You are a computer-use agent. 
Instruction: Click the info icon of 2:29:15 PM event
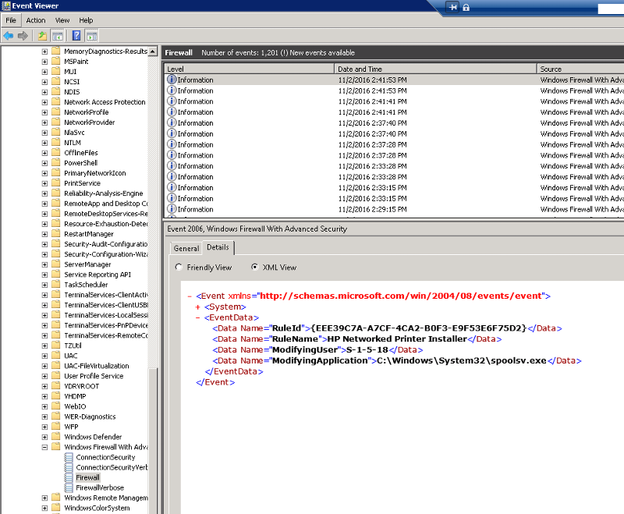172,209
